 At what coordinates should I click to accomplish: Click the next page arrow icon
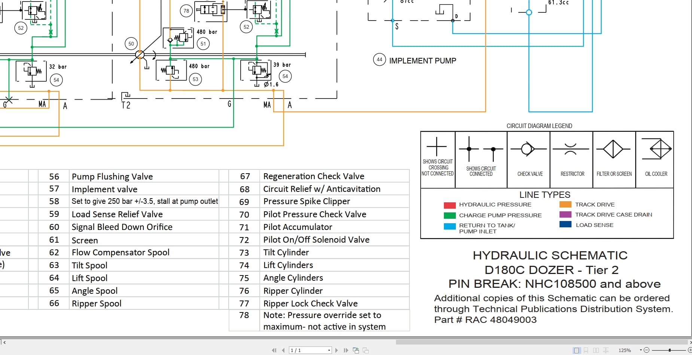(x=336, y=350)
